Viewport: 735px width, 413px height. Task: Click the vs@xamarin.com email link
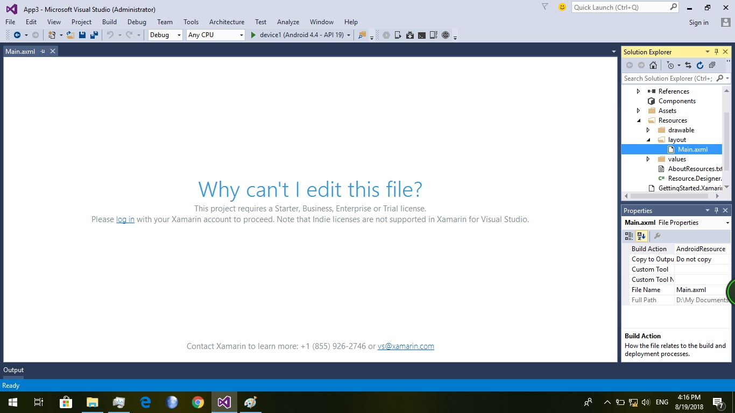(406, 346)
